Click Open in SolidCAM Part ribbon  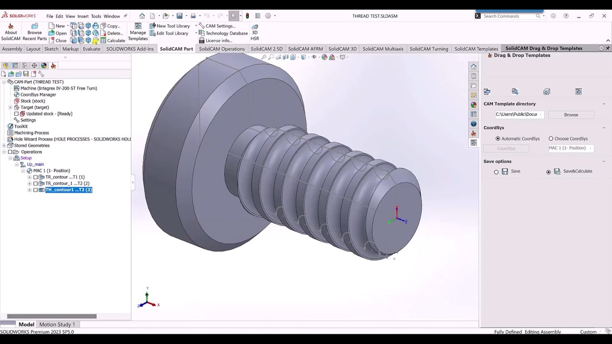pos(58,33)
